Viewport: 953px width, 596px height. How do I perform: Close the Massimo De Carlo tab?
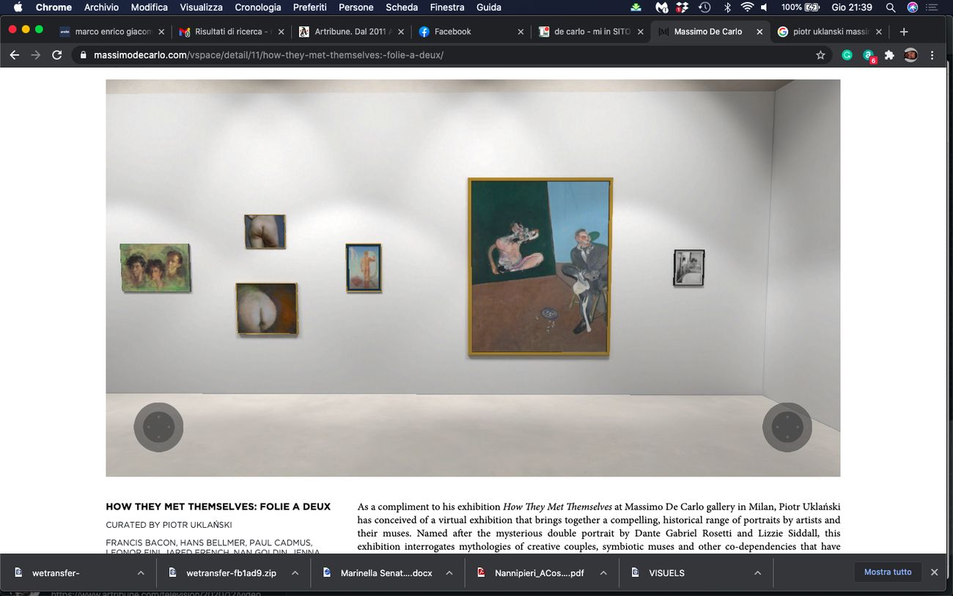[759, 32]
